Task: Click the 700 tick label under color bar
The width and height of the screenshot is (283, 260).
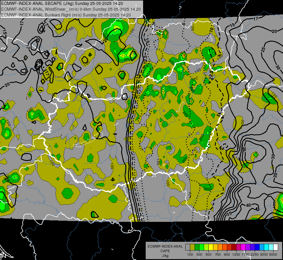Action: tap(218, 255)
